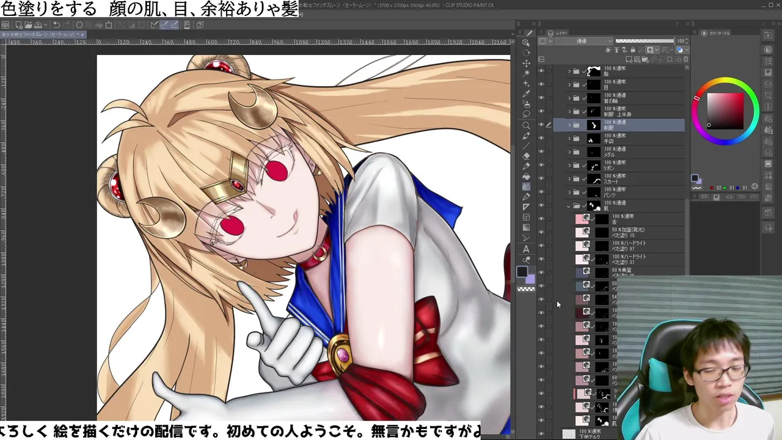This screenshot has width=782, height=440.
Task: Click the sub drawing color swatch
Action: click(530, 279)
